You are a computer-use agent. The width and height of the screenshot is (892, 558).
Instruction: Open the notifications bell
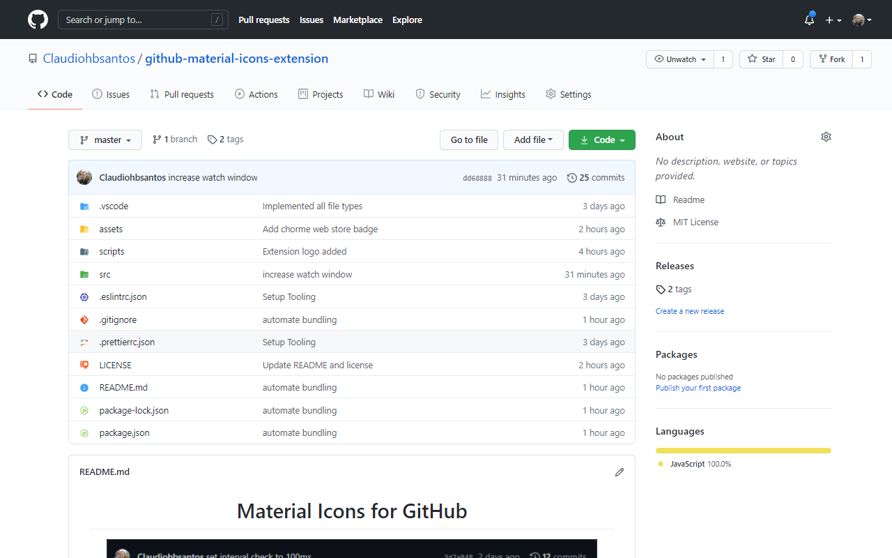(x=808, y=20)
